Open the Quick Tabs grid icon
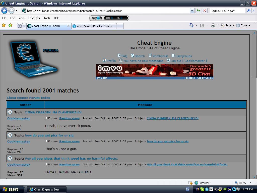 (x=20, y=26)
